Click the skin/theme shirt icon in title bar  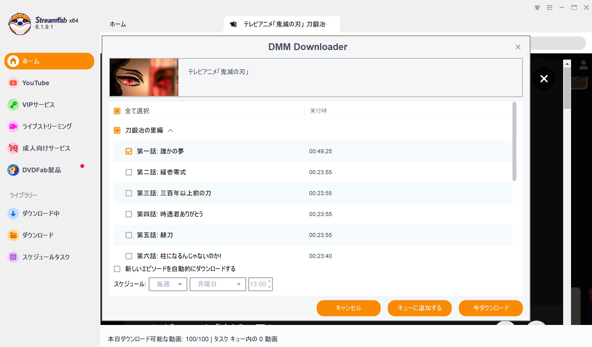click(x=537, y=8)
